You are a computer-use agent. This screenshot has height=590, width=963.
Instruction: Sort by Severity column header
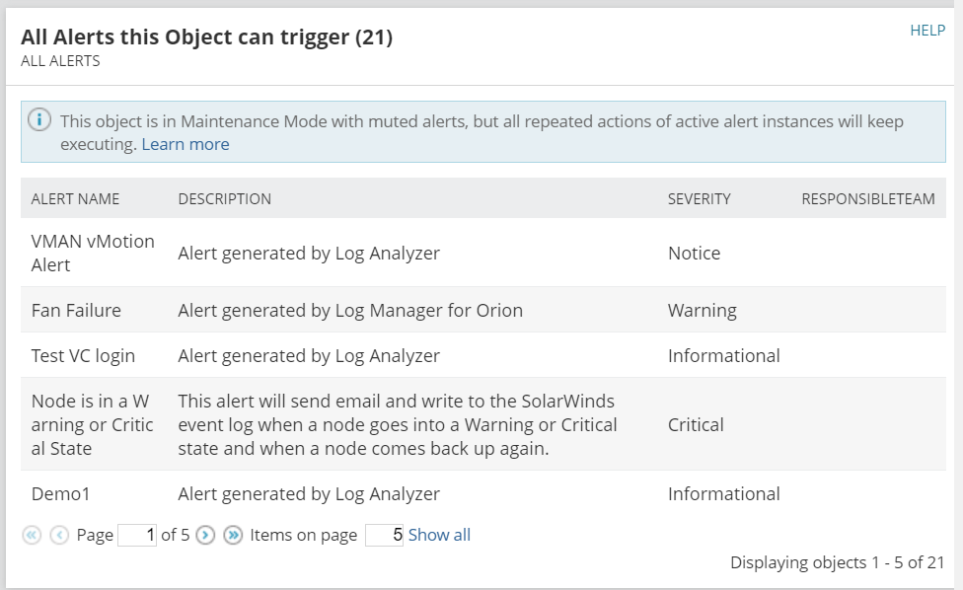pos(699,198)
